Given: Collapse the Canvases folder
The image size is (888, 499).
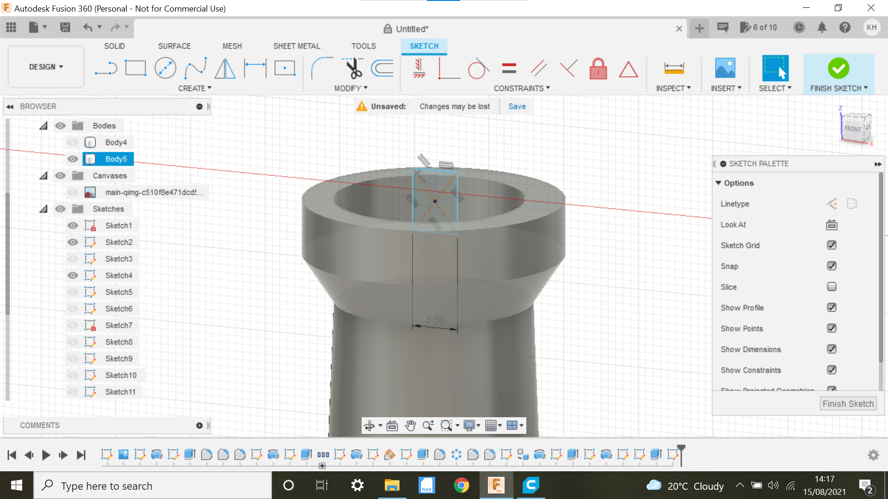Looking at the screenshot, I should 43,176.
